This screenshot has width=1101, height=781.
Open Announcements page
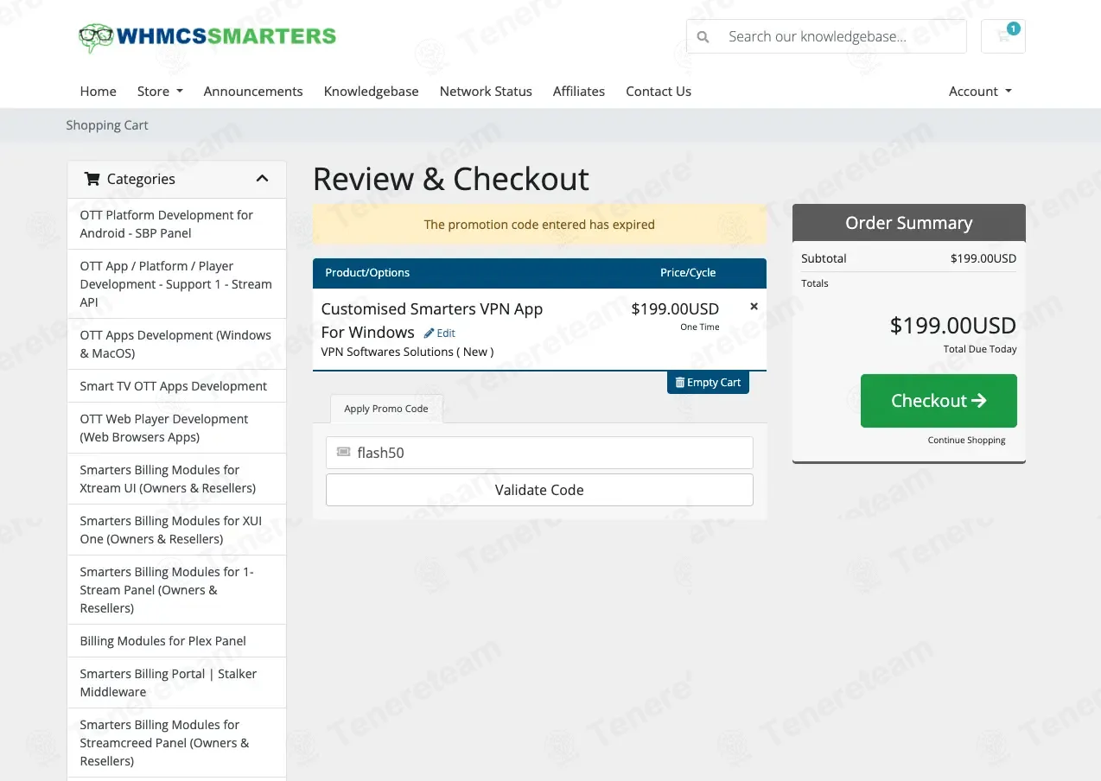point(253,91)
